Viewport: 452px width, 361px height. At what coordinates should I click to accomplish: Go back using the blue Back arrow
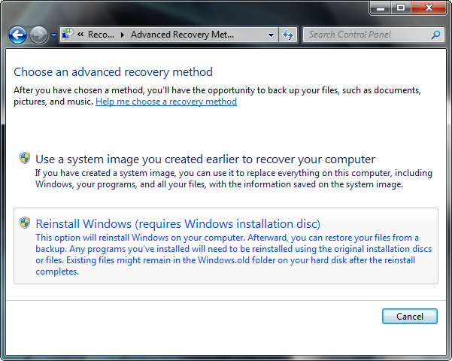coord(17,35)
